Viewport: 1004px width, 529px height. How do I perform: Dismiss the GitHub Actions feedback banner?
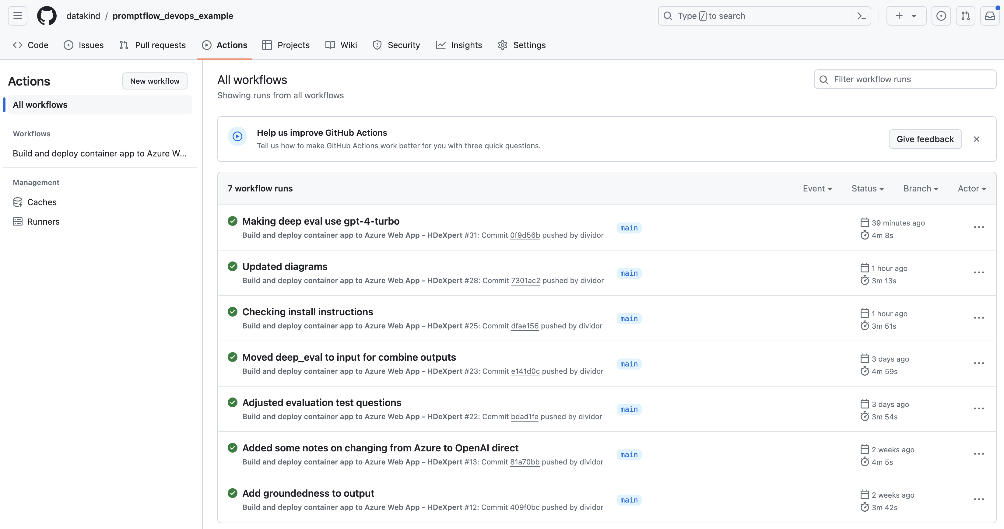(976, 139)
